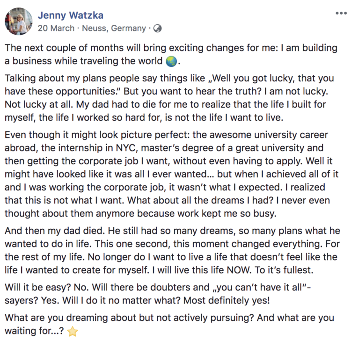Click the first paragraph about exciting changes
This screenshot has height=341, width=351.
(171, 54)
